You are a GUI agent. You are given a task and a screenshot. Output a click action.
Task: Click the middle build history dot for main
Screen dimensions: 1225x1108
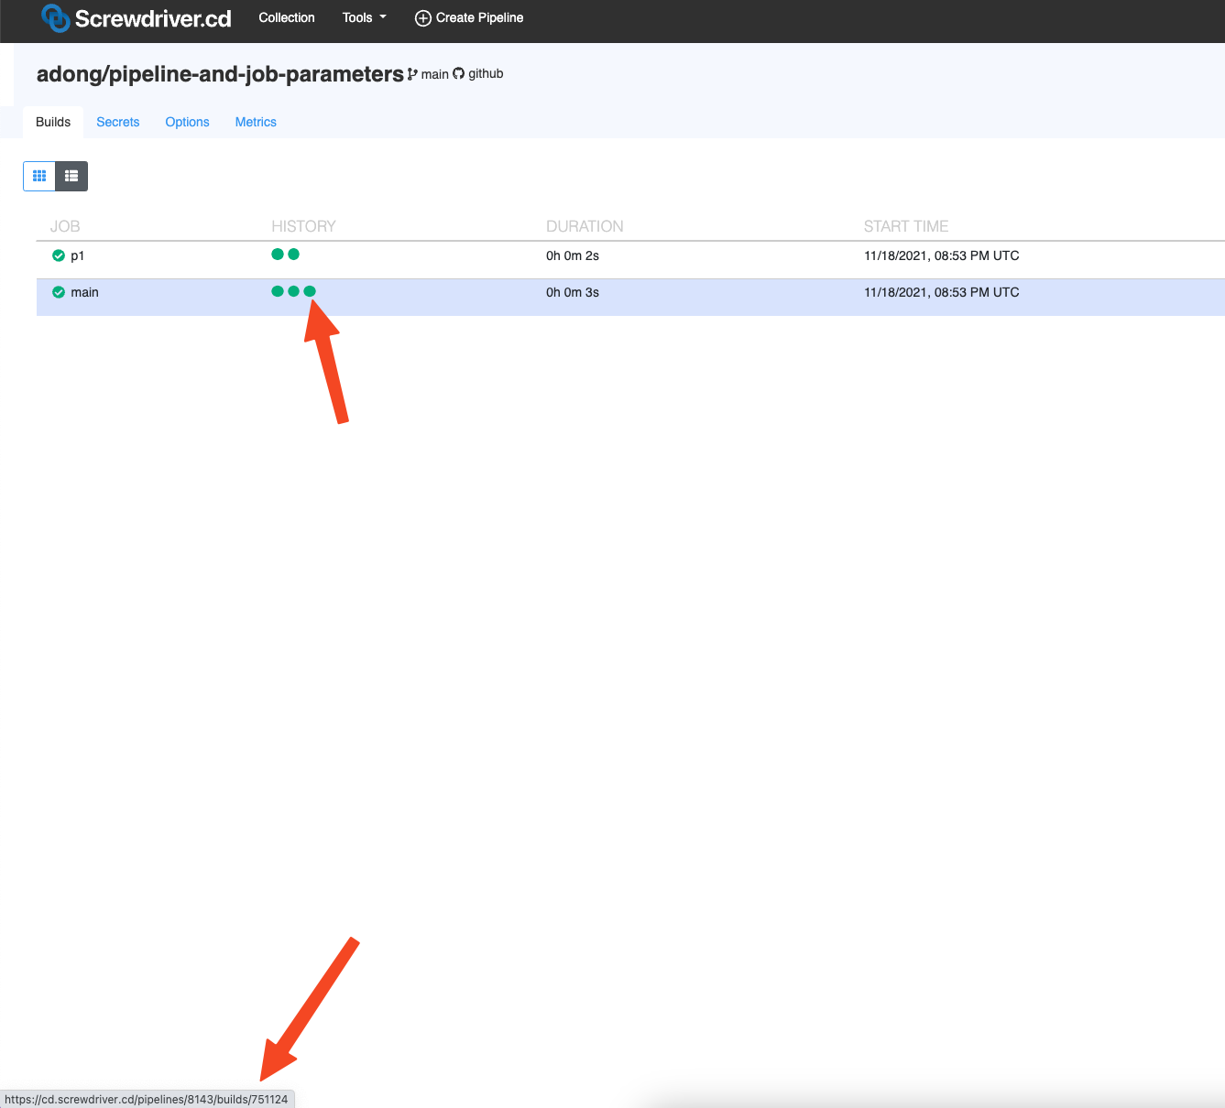pos(293,291)
